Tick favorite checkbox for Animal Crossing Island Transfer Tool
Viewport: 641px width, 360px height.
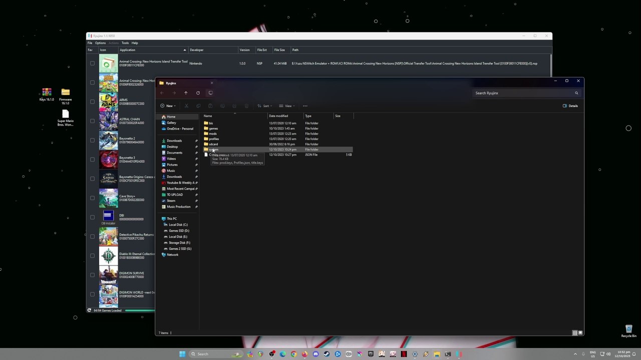[x=92, y=63]
